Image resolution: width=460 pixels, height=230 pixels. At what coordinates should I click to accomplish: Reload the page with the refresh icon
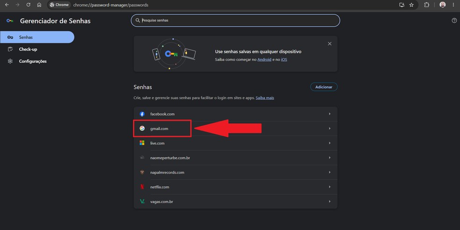click(29, 5)
